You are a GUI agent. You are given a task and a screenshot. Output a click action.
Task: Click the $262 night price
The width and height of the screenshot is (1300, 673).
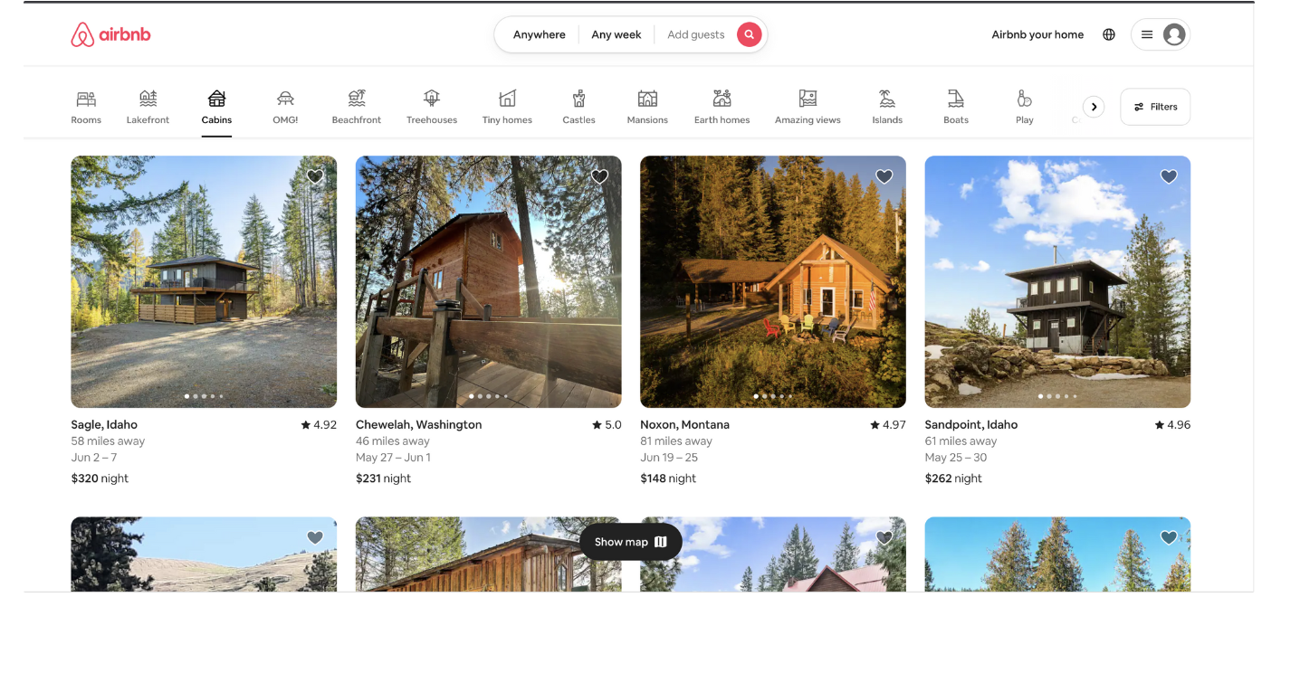[x=953, y=479]
